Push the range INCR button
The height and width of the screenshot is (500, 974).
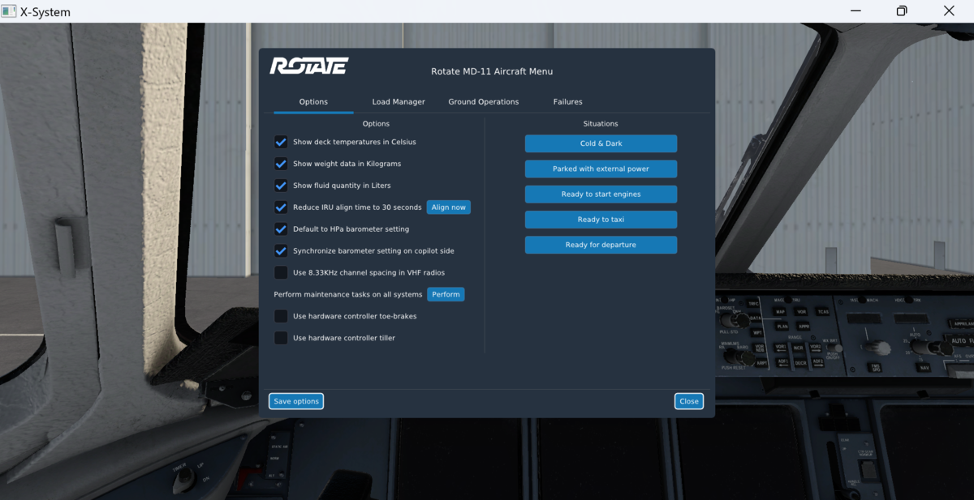pos(799,348)
